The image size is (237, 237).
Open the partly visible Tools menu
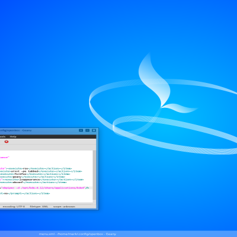(x=2, y=137)
